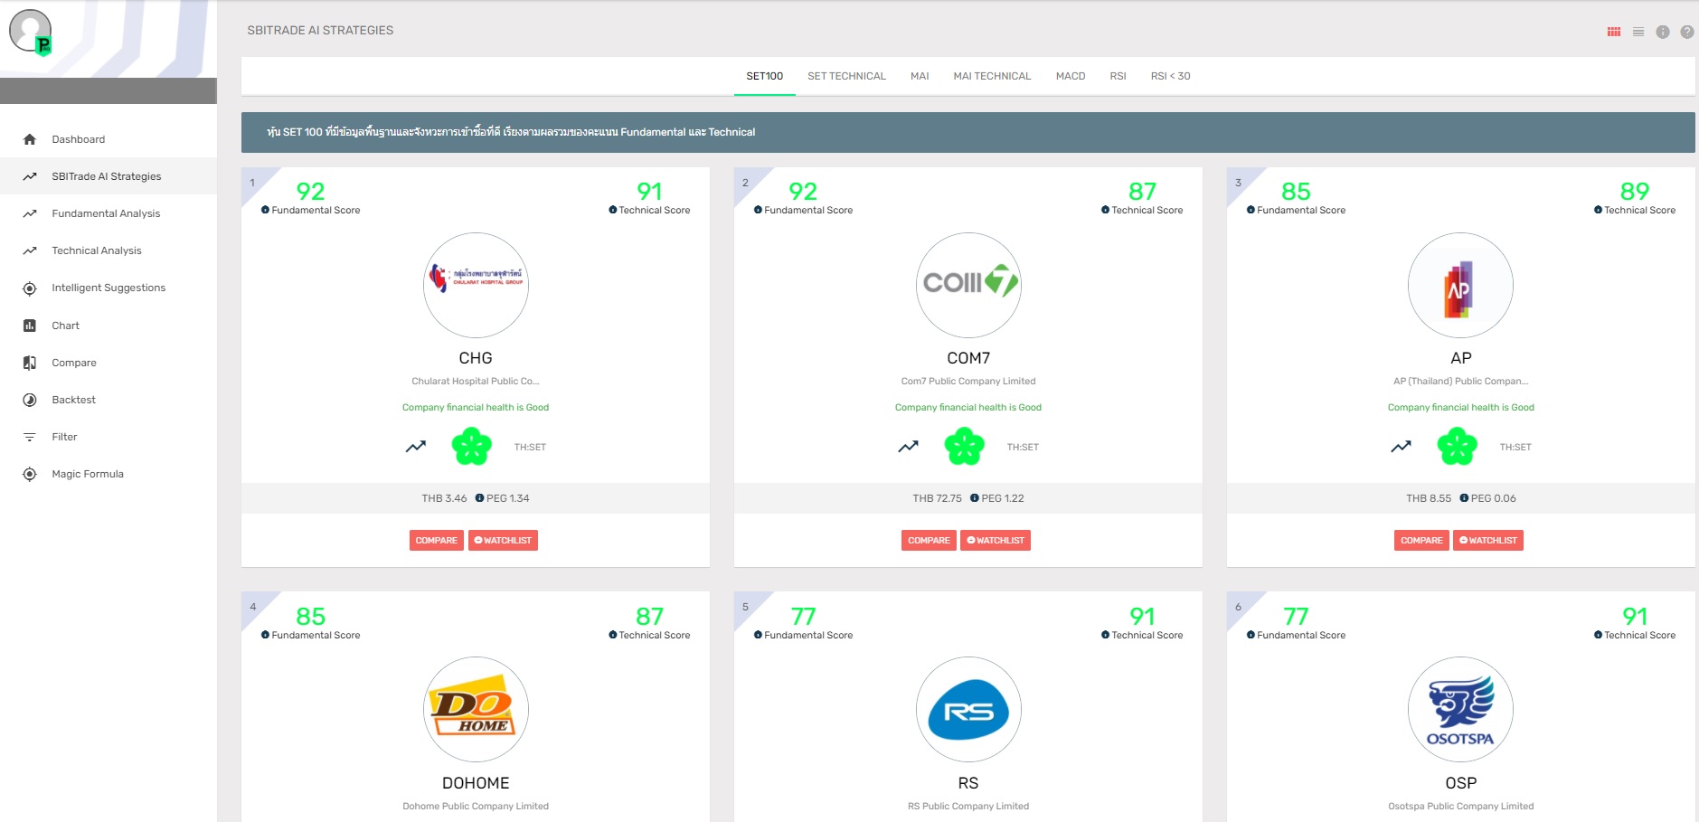Screen dimensions: 1699x822
Task: Click the Chart bar icon
Action: (x=30, y=326)
